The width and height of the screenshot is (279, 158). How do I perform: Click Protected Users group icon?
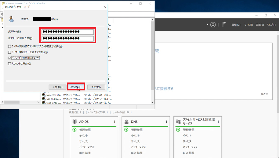coord(44,95)
